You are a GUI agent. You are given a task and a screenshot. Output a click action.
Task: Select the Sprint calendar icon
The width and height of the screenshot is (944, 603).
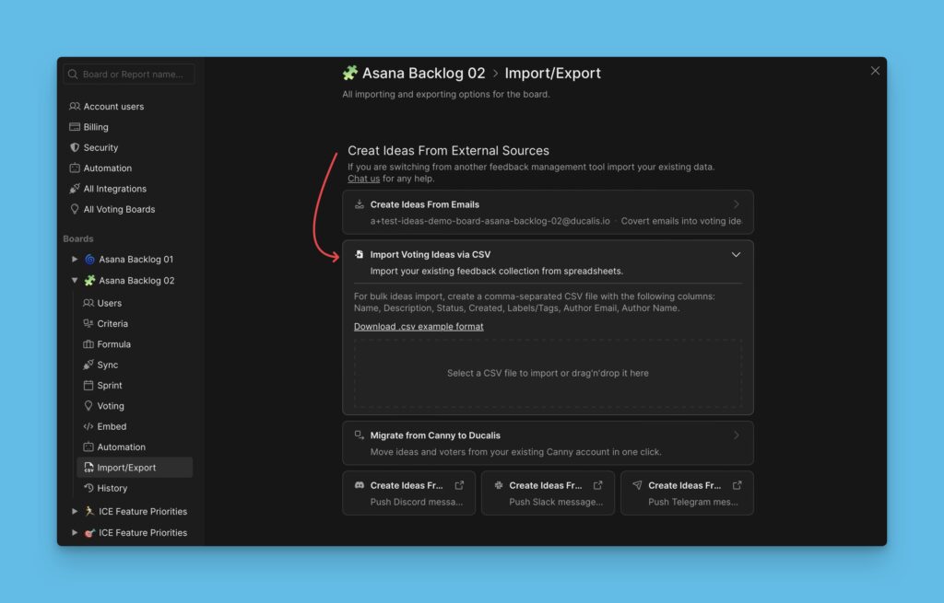pos(88,385)
